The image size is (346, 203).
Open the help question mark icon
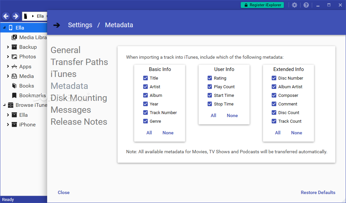click(x=306, y=5)
